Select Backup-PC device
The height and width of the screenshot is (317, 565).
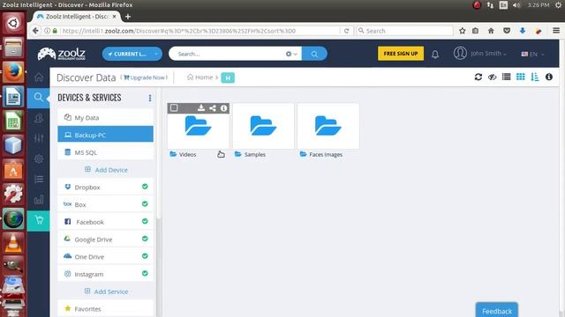click(x=105, y=135)
